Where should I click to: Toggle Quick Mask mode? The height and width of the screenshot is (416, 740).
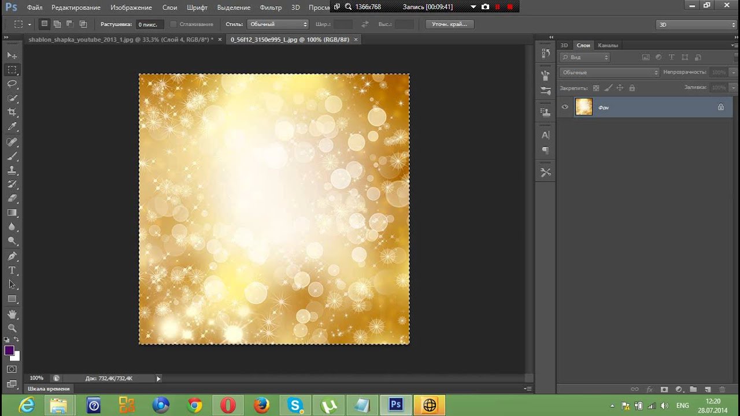point(12,369)
